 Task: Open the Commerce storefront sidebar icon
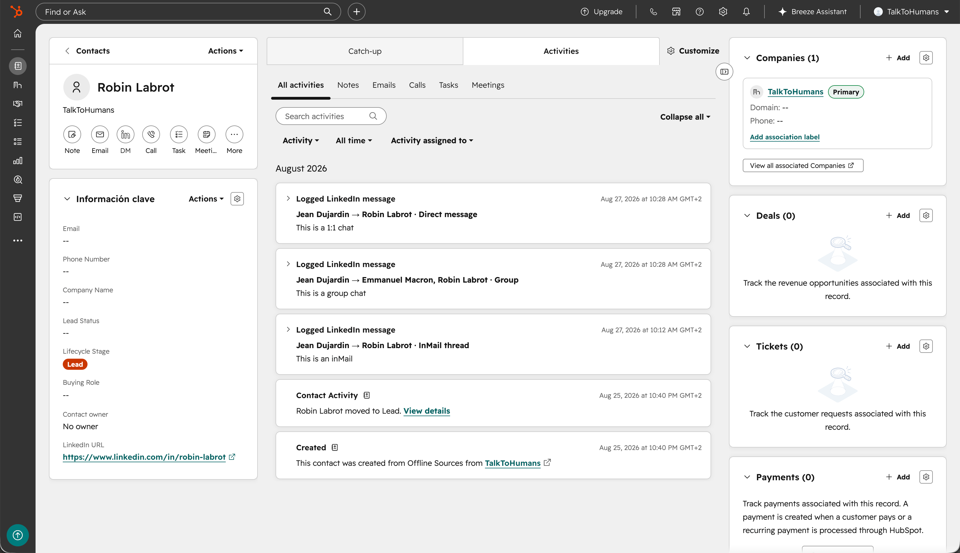(x=17, y=198)
